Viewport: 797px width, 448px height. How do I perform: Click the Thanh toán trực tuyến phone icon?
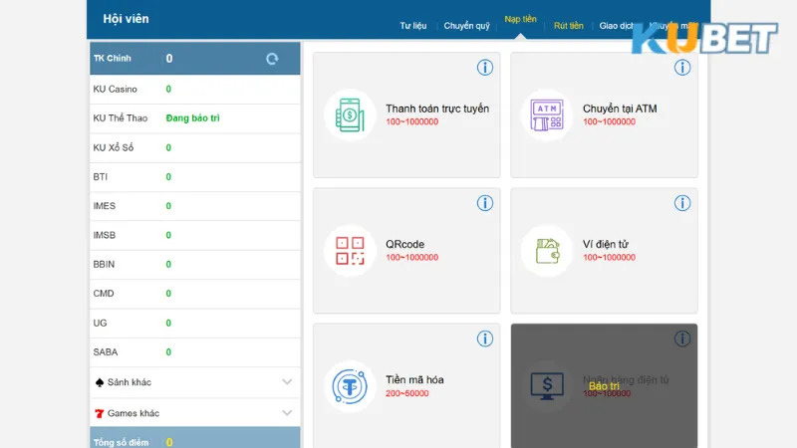pos(350,114)
